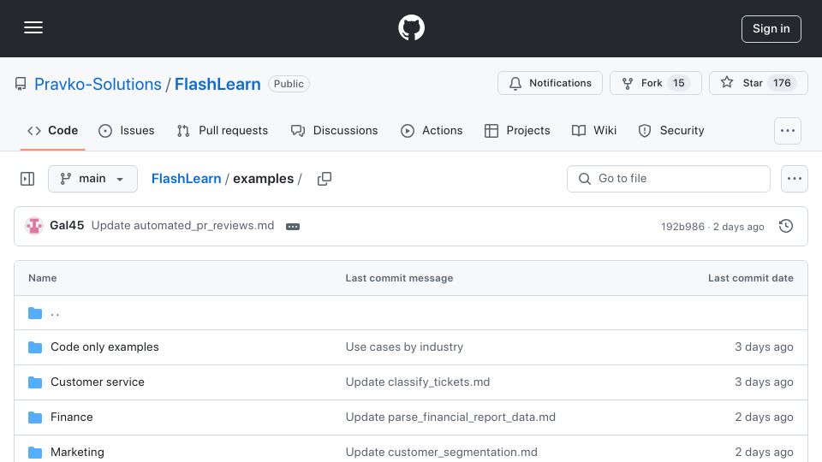Viewport: 822px width, 462px height.
Task: Open Pravko-Solutions owner profile link
Action: 98,84
